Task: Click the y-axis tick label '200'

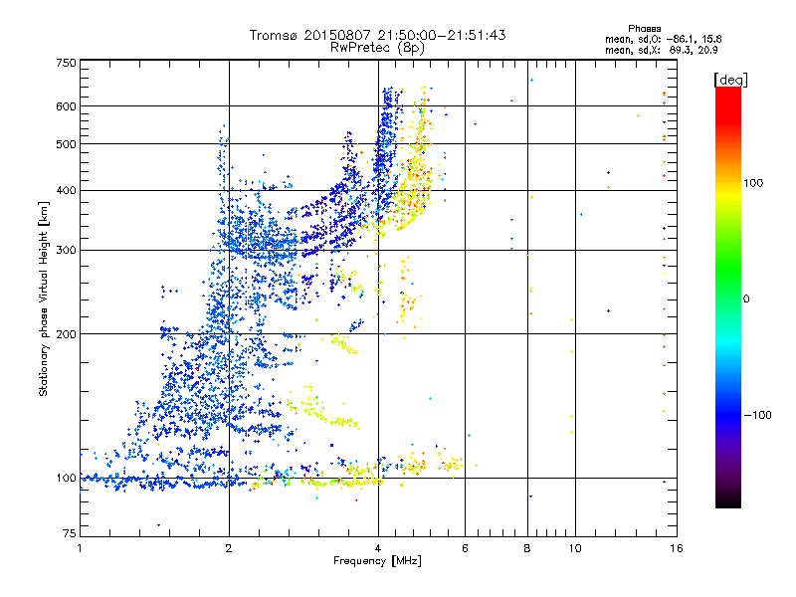Action: pyautogui.click(x=67, y=334)
